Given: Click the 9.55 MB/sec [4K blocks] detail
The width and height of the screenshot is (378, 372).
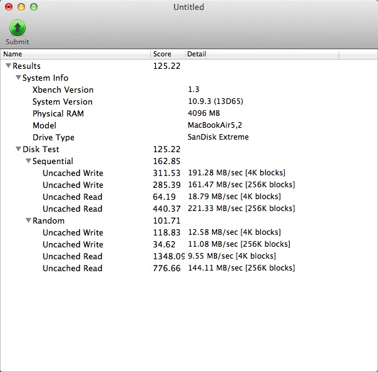Looking at the screenshot, I should point(232,256).
